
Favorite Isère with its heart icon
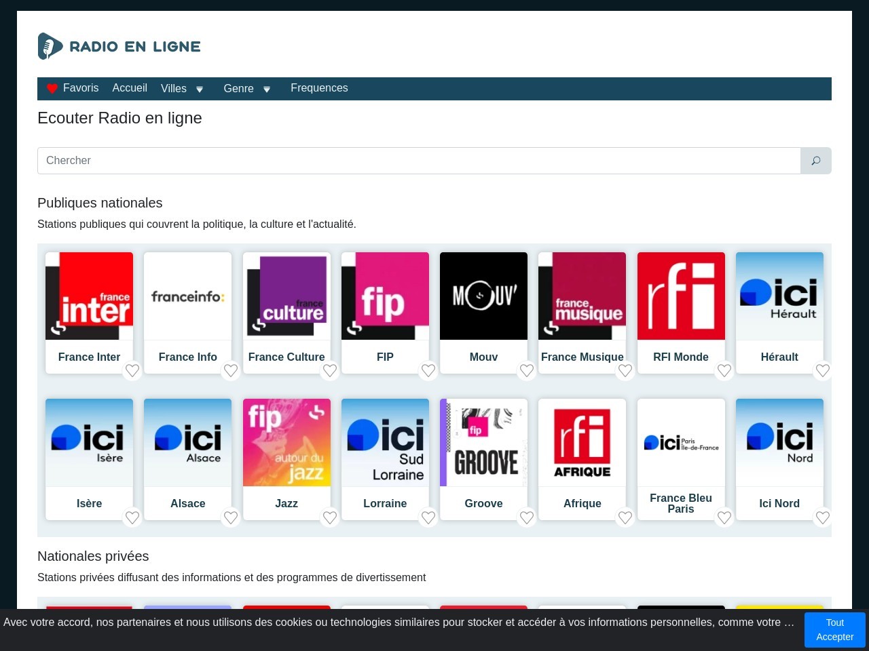[132, 517]
